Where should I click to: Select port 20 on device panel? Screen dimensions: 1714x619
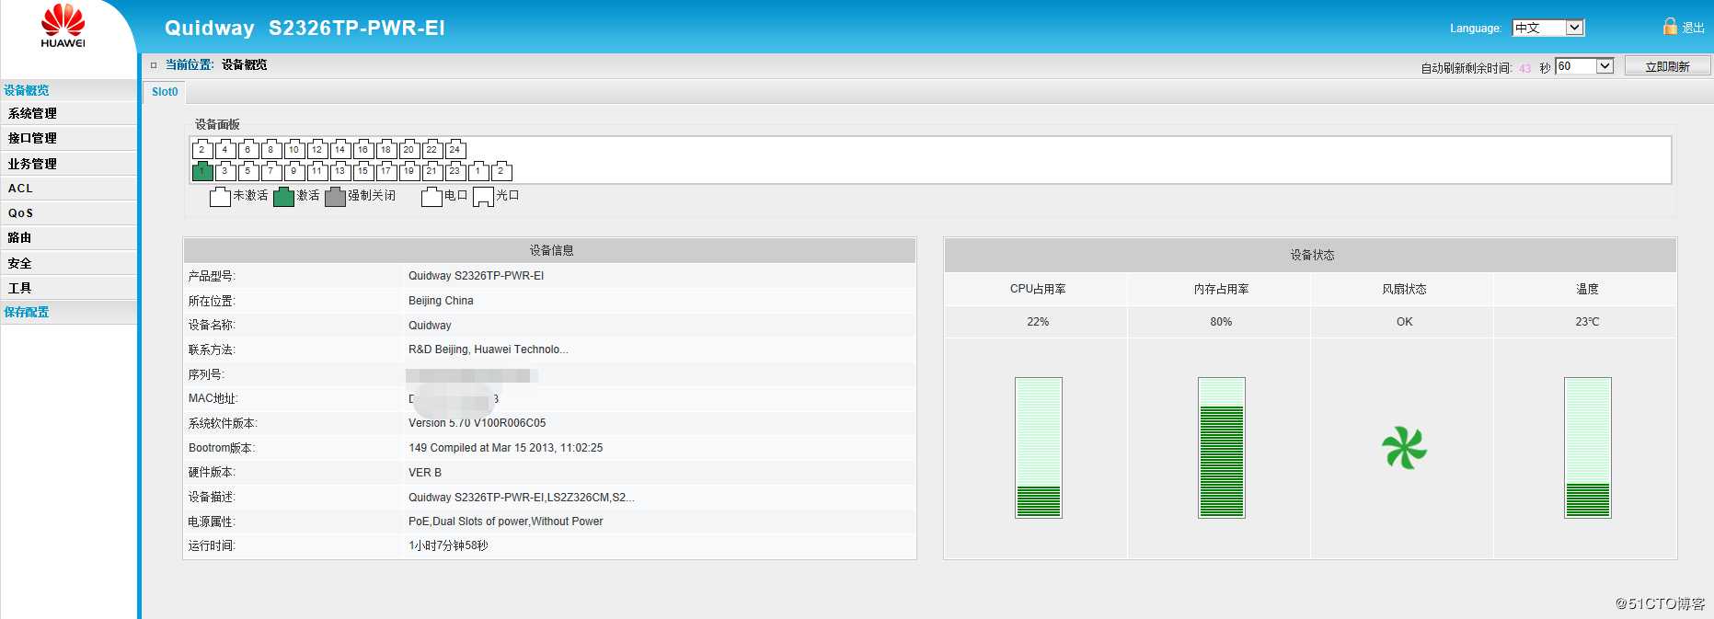(x=409, y=149)
